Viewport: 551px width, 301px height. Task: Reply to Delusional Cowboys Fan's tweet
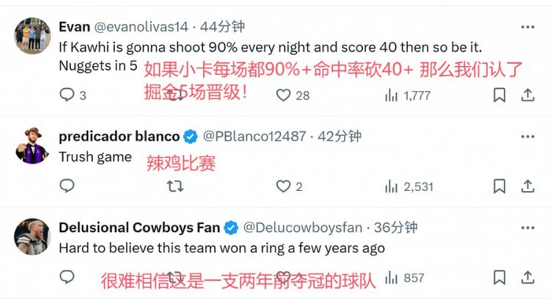[x=67, y=277]
